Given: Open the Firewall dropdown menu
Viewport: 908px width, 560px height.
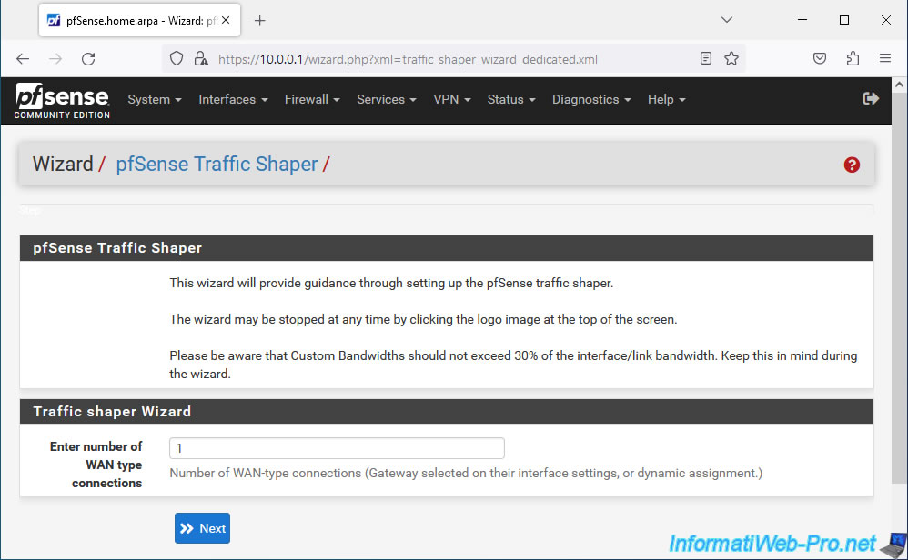Looking at the screenshot, I should coord(312,99).
